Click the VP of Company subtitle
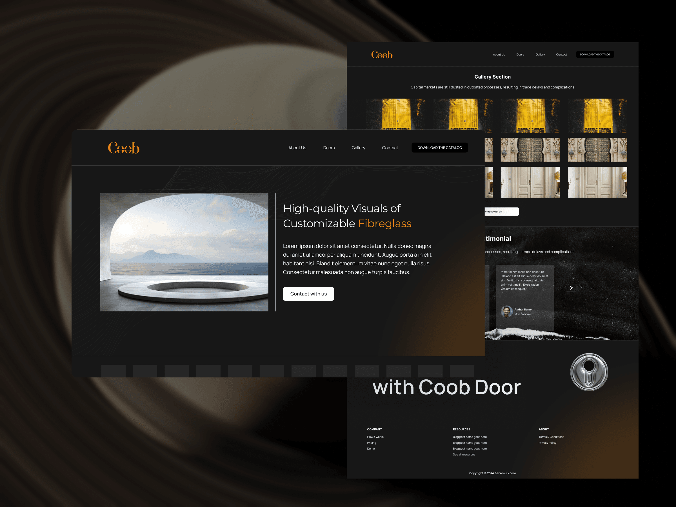 [522, 314]
